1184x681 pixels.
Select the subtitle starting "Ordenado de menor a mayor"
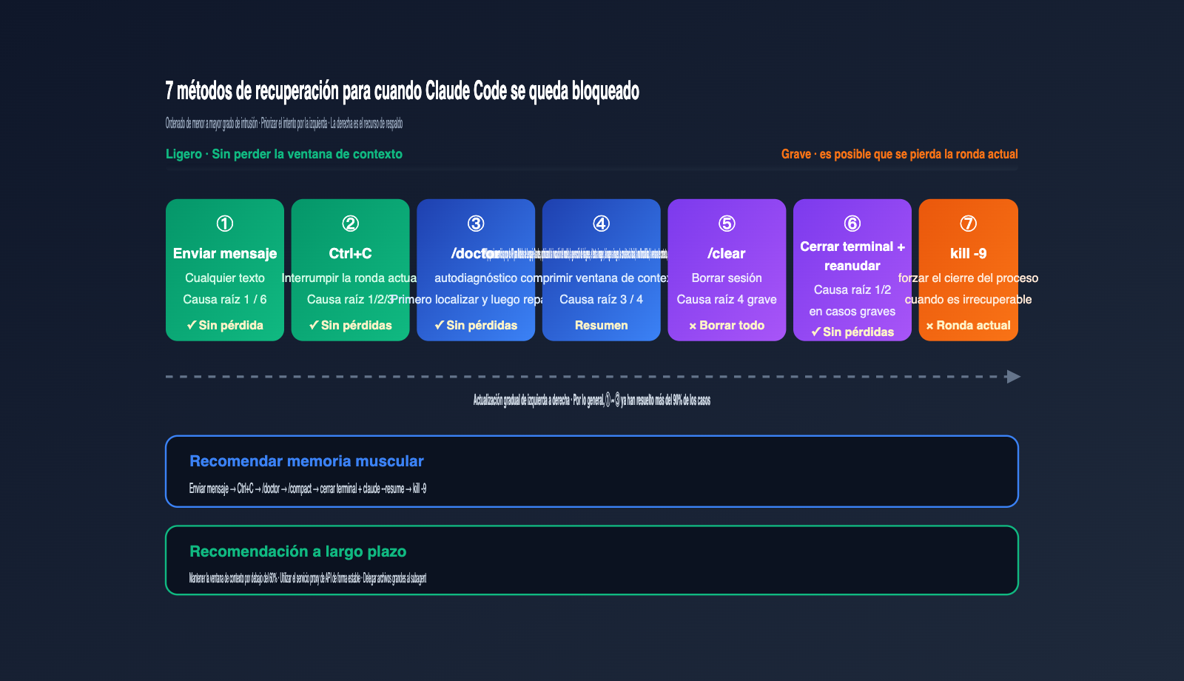click(x=284, y=124)
